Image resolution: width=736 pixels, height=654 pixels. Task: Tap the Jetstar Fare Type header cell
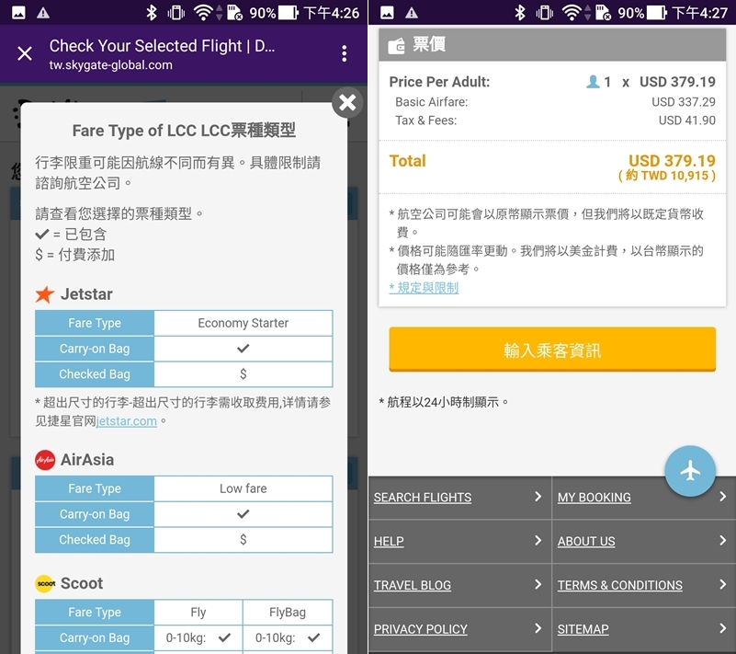point(95,323)
